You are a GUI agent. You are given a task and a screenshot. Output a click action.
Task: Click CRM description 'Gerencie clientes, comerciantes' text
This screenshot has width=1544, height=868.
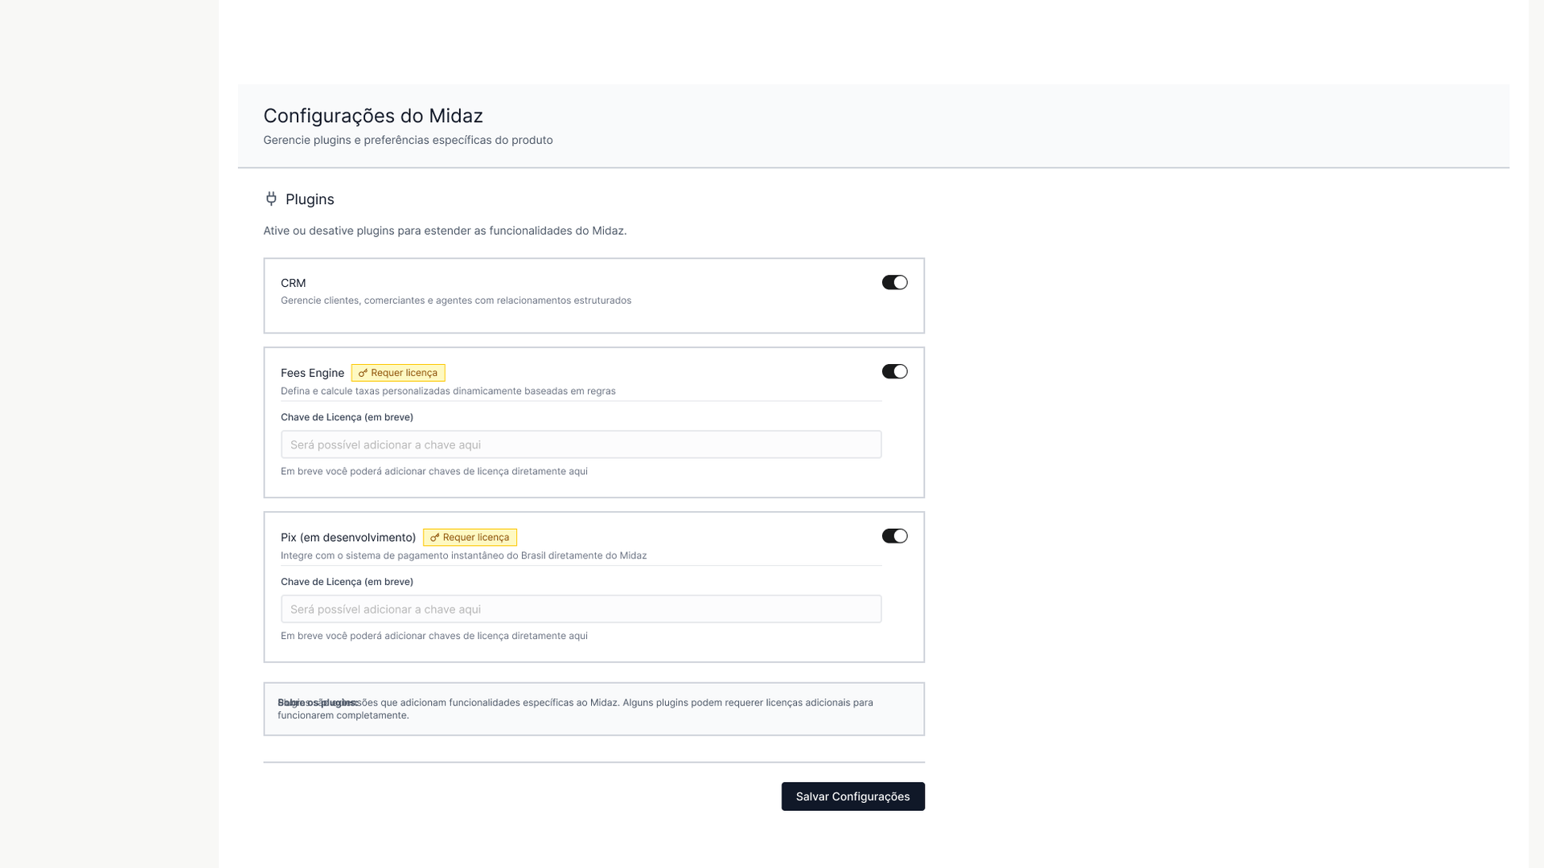pos(456,301)
